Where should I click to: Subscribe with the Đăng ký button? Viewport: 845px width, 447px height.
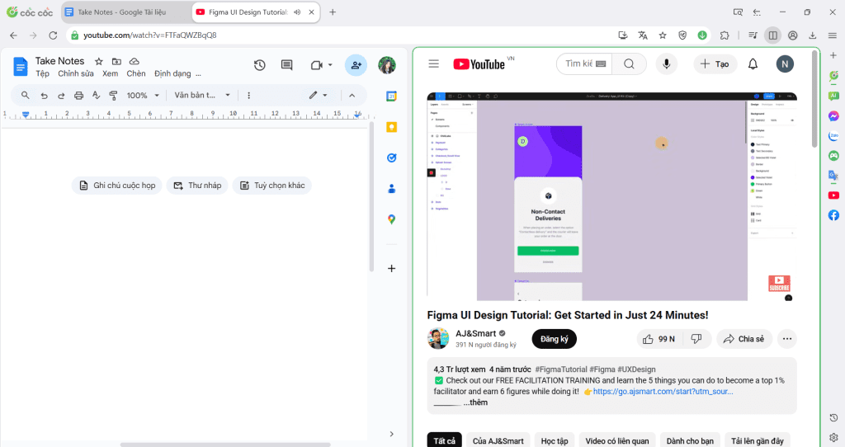click(x=554, y=339)
